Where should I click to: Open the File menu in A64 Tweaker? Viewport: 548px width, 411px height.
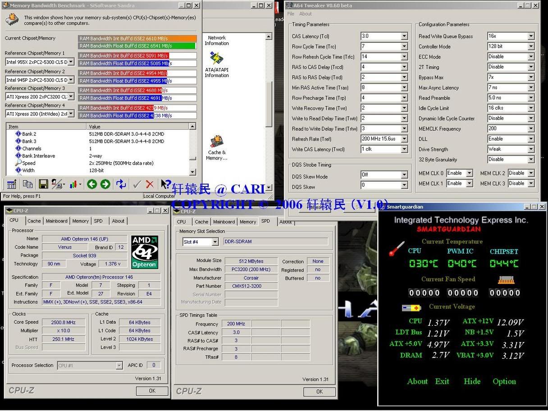click(291, 14)
